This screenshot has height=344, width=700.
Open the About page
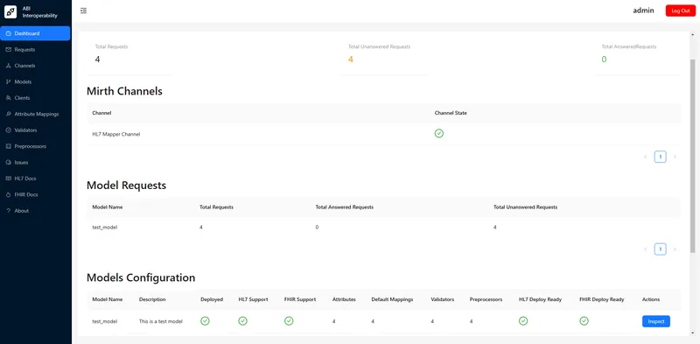point(35,210)
